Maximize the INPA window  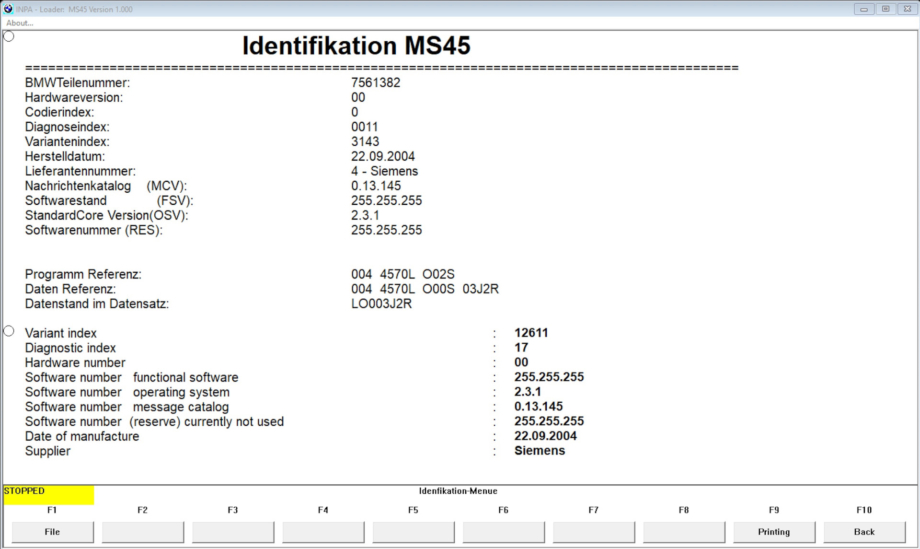885,9
